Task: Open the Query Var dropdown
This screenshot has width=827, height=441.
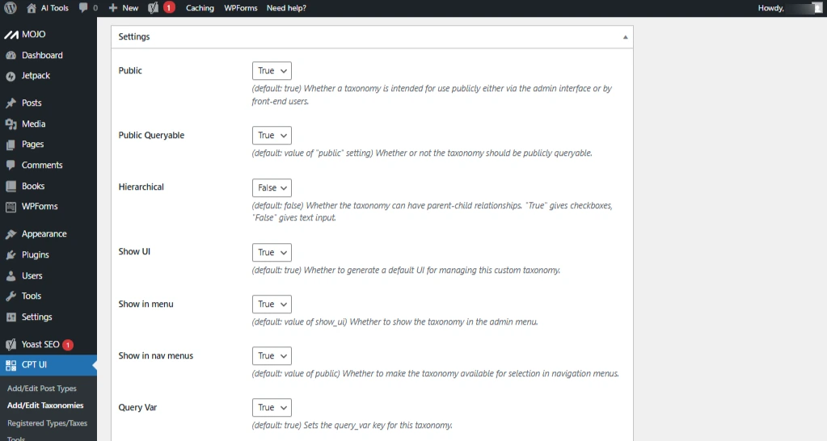Action: tap(272, 408)
